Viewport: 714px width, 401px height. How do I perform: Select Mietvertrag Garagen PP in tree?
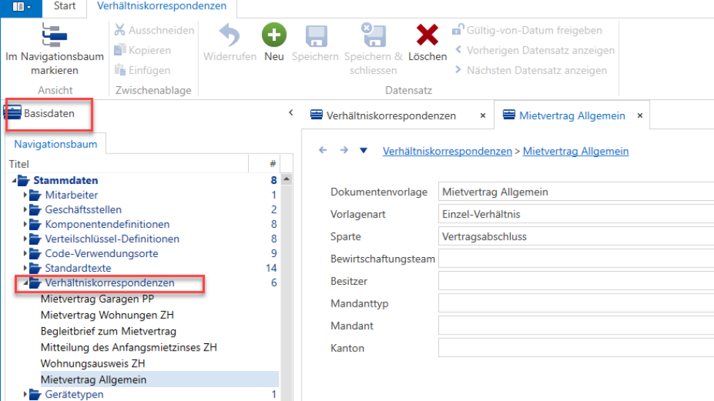(97, 299)
